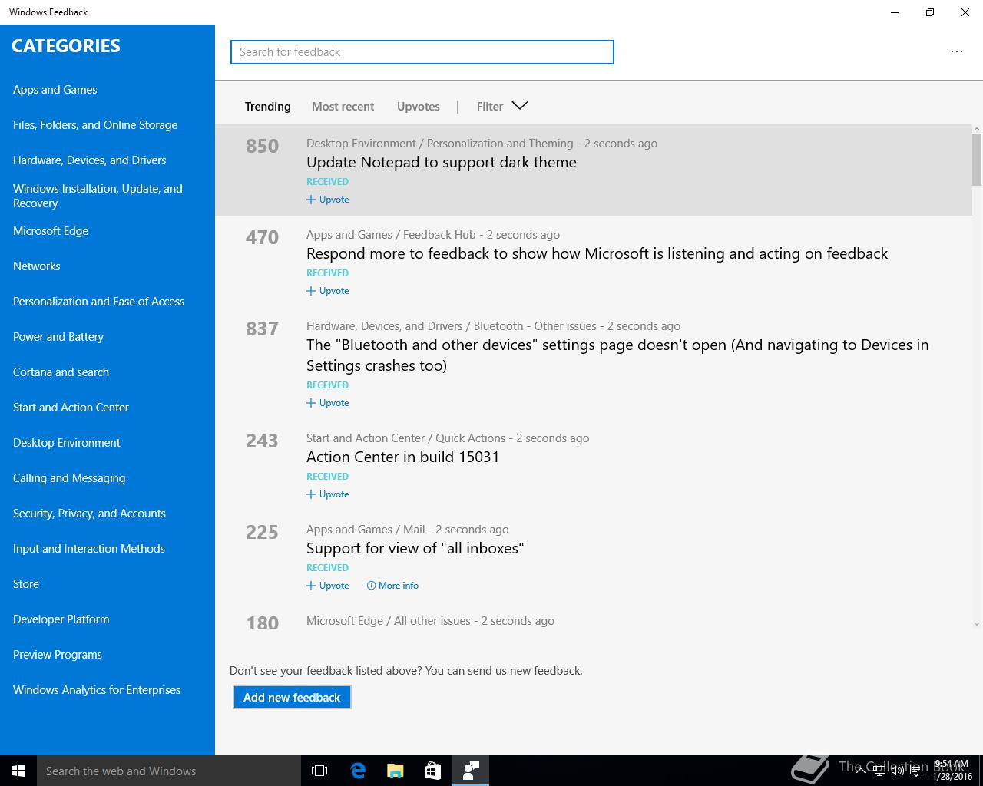Click the 225 vote count
The width and height of the screenshot is (983, 786).
[262, 532]
